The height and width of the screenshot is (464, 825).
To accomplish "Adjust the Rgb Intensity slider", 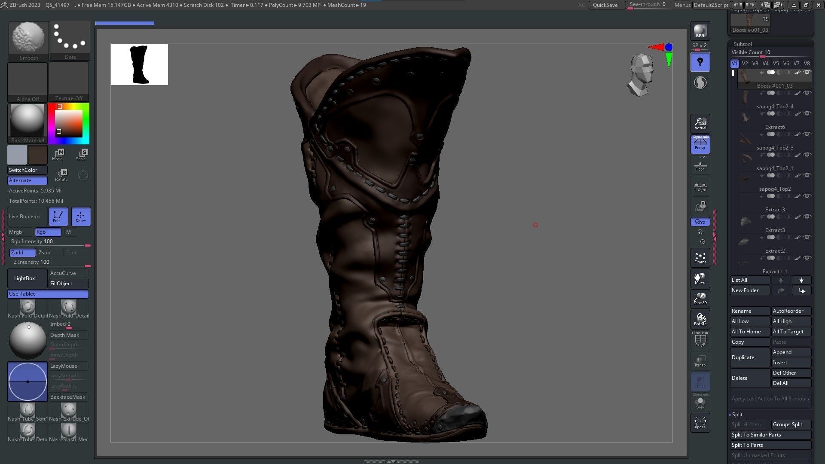I will point(50,242).
